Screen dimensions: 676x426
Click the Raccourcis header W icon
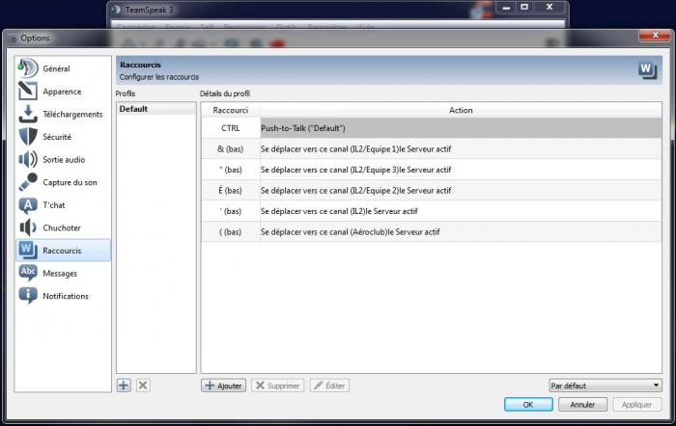[x=648, y=70]
